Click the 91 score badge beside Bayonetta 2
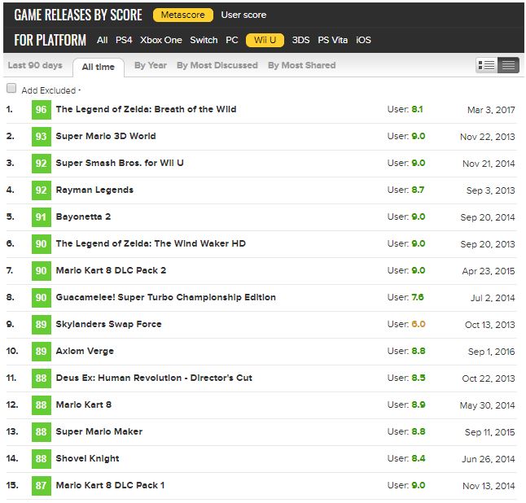 (x=41, y=217)
